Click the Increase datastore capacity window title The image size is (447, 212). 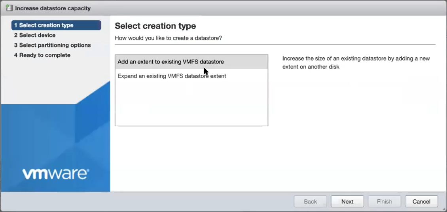(x=53, y=8)
